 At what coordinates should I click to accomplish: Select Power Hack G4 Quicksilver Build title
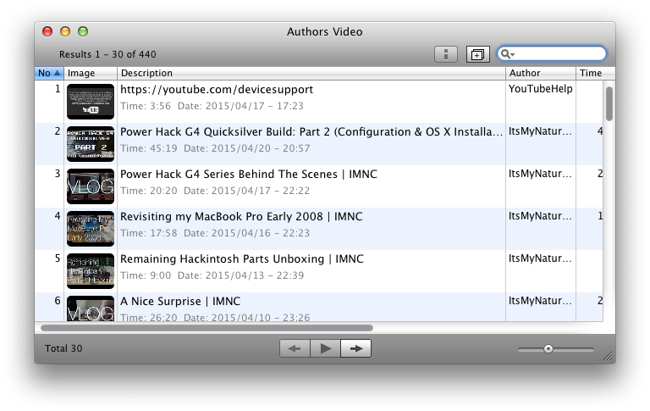coord(311,132)
